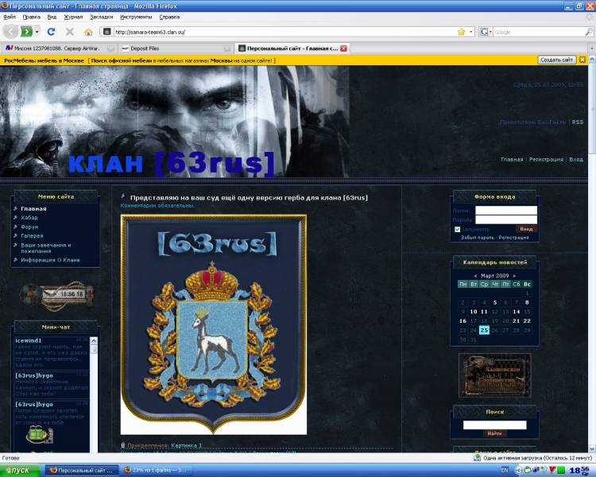Bookmark the page with the star icon

[461, 32]
